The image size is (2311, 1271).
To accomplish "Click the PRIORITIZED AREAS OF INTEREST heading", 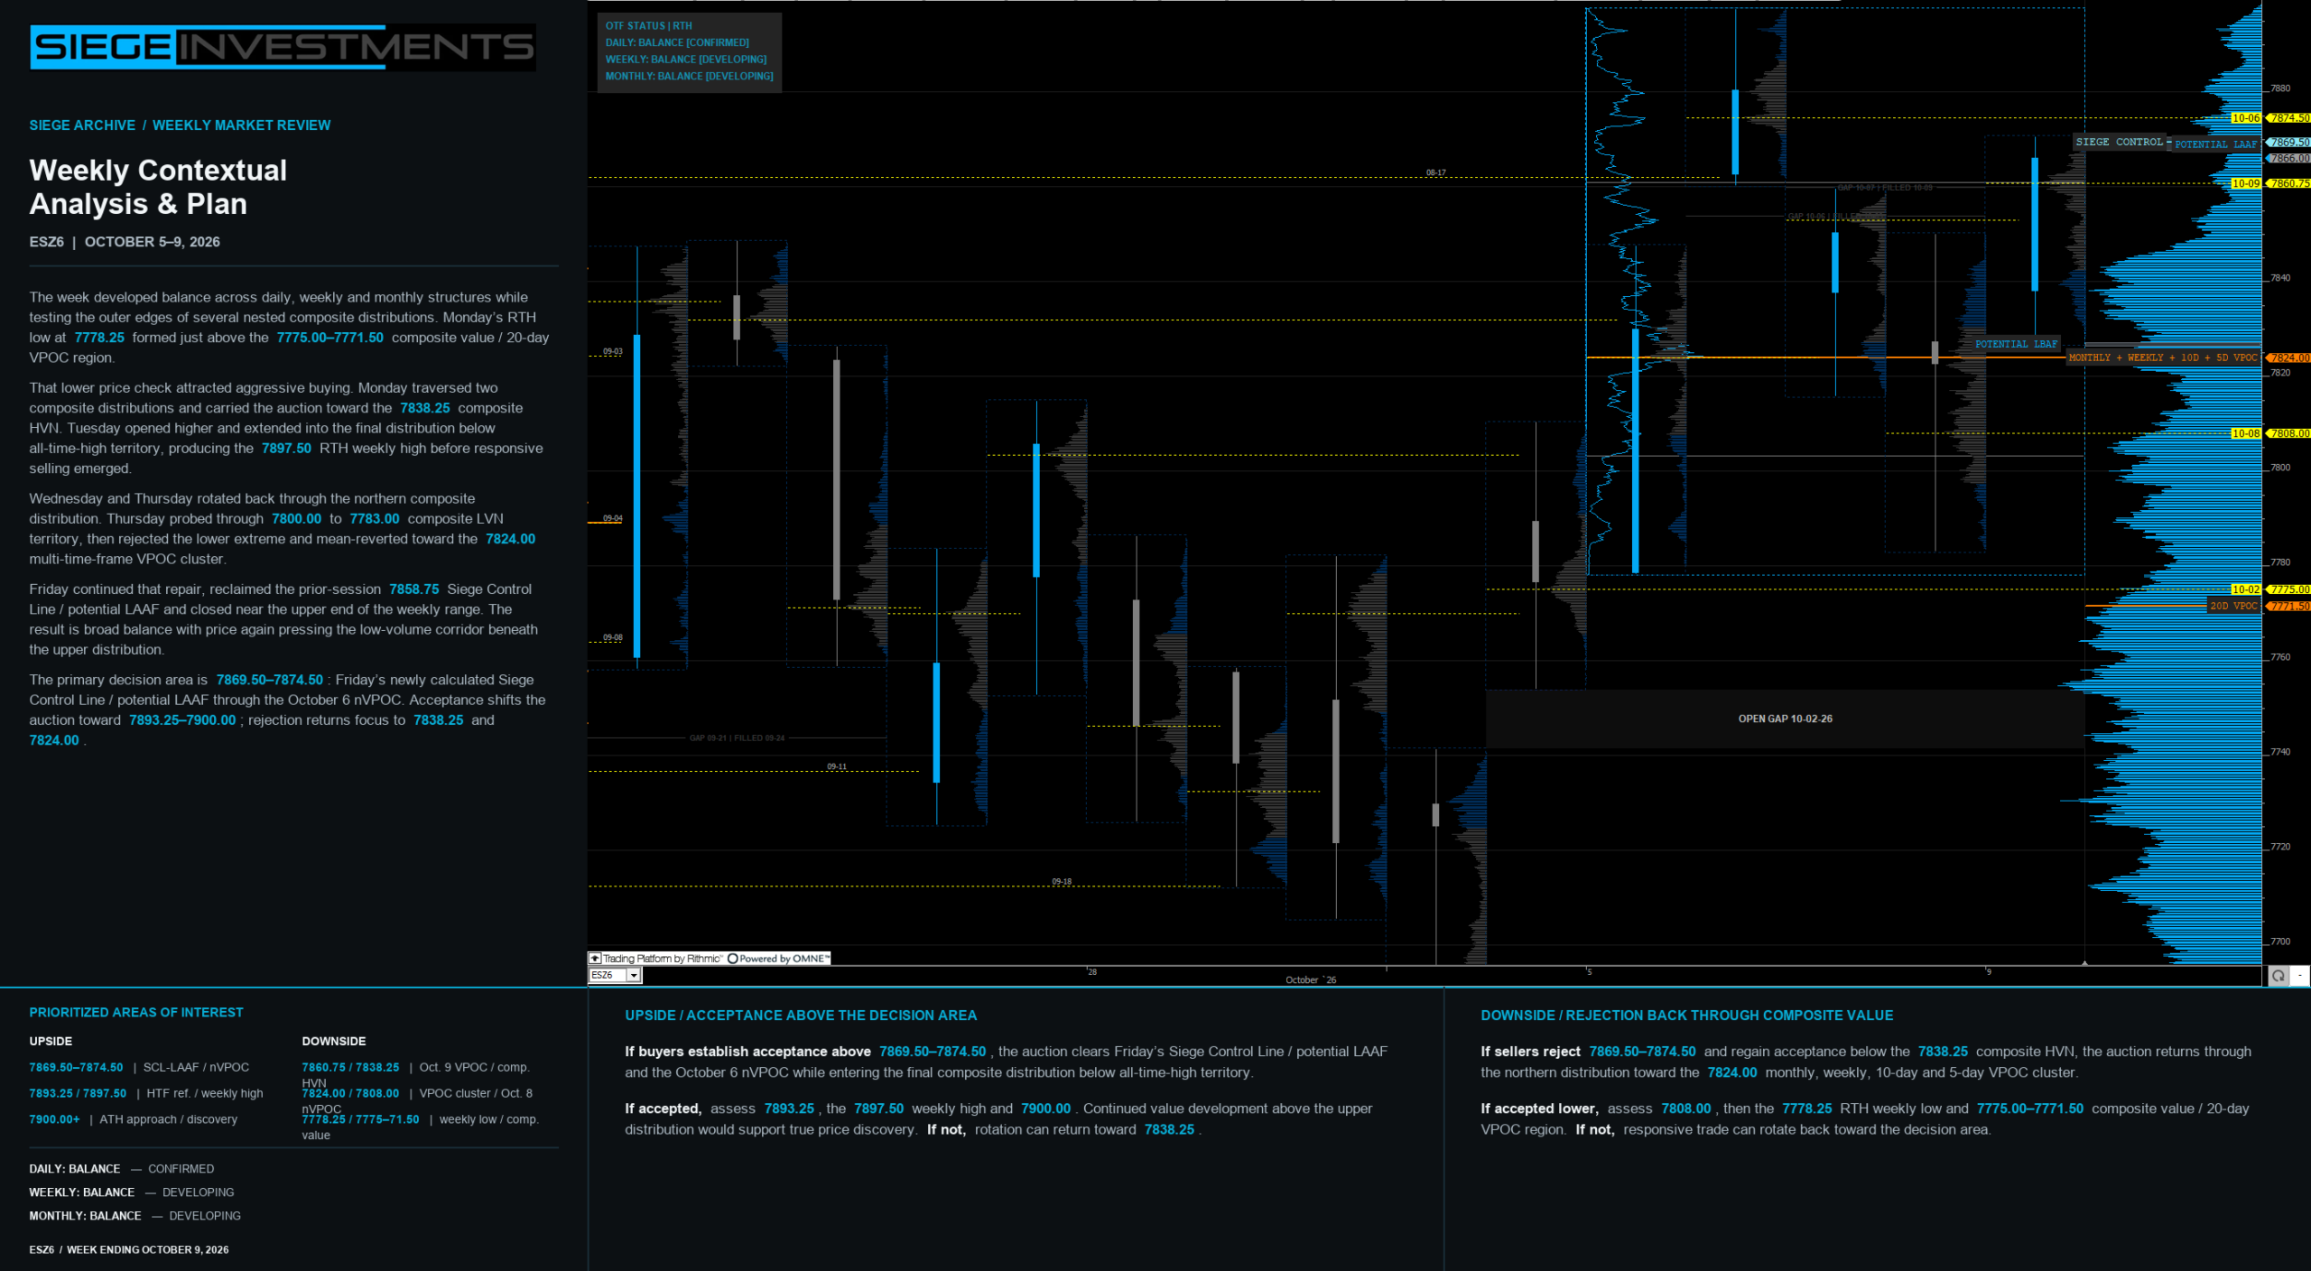I will pos(136,1013).
